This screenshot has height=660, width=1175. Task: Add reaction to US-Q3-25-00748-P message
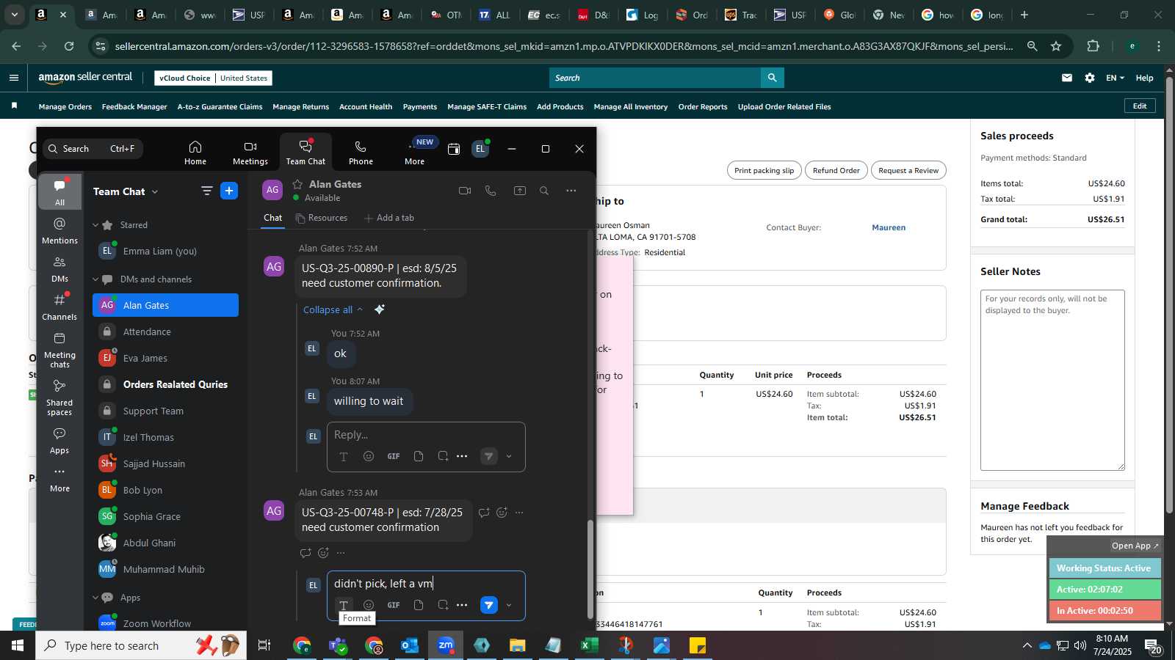[x=502, y=513]
